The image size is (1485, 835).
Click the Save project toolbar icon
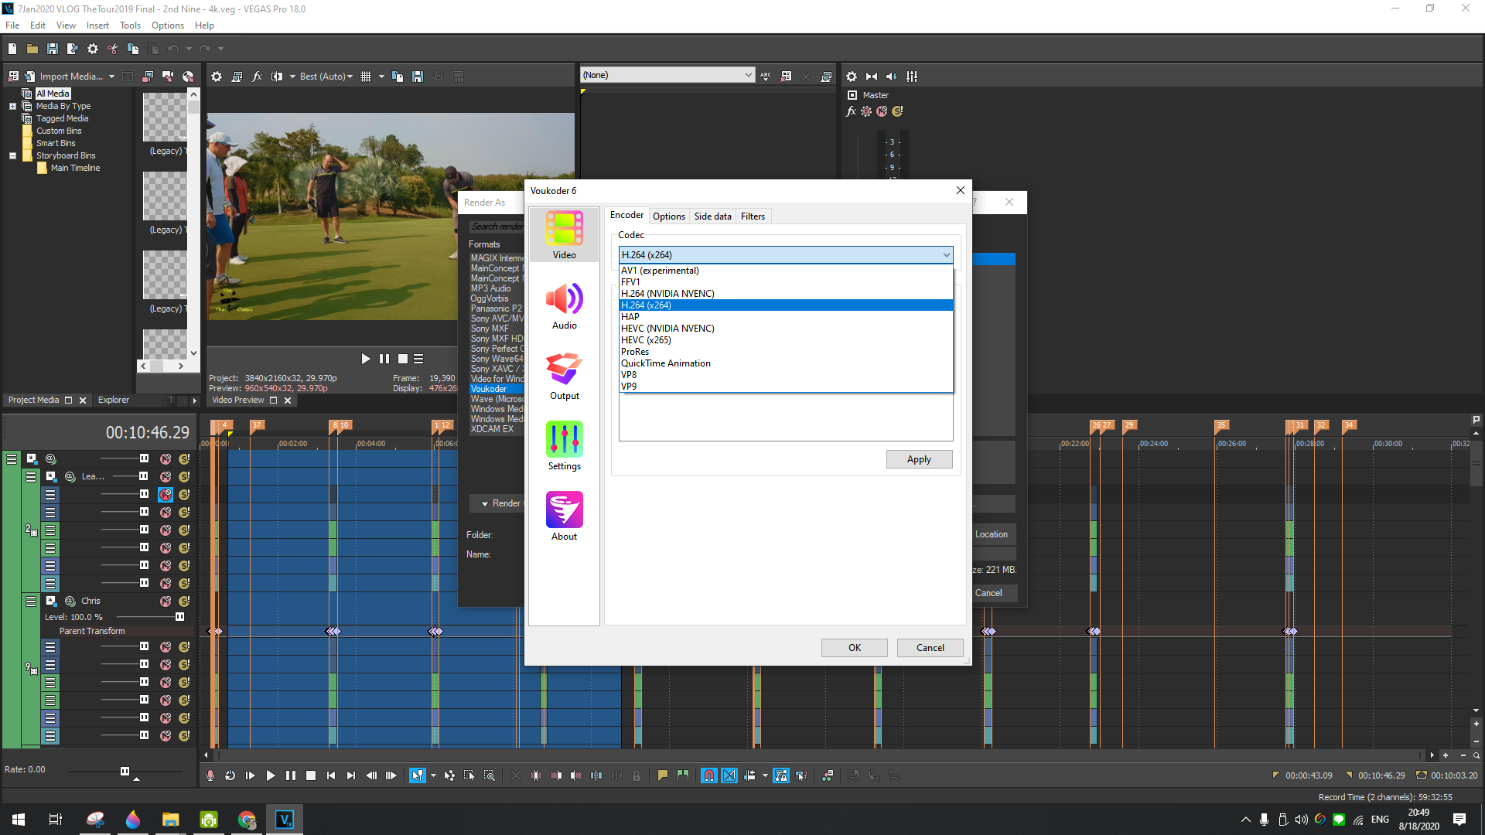click(x=53, y=49)
